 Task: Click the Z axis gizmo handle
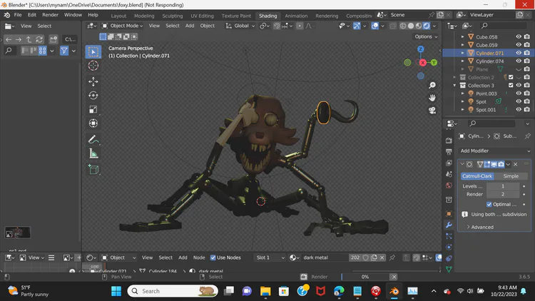point(421,49)
